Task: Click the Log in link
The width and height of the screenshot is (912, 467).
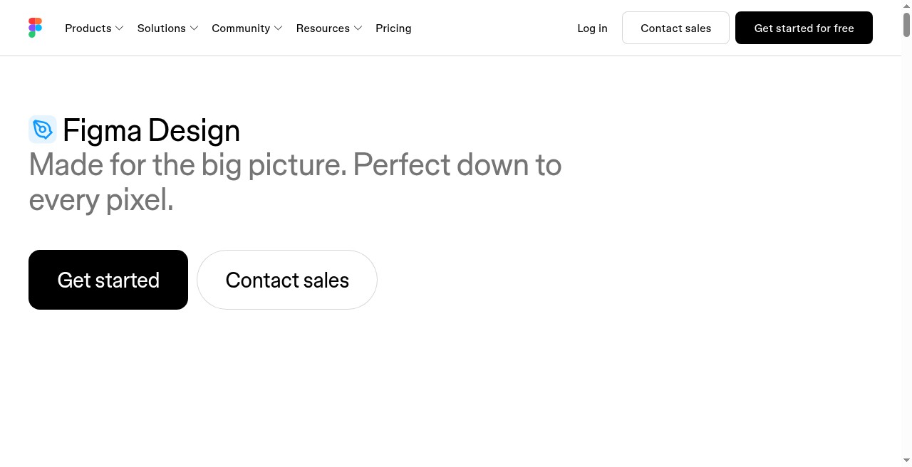Action: click(x=592, y=28)
